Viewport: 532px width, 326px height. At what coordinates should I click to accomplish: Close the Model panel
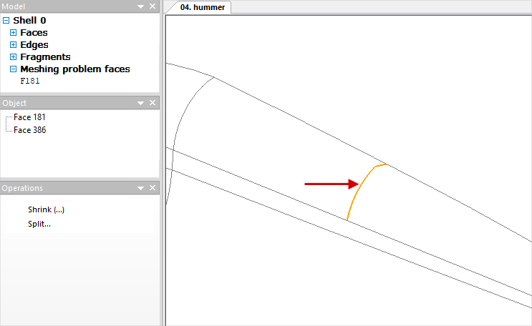[x=152, y=6]
